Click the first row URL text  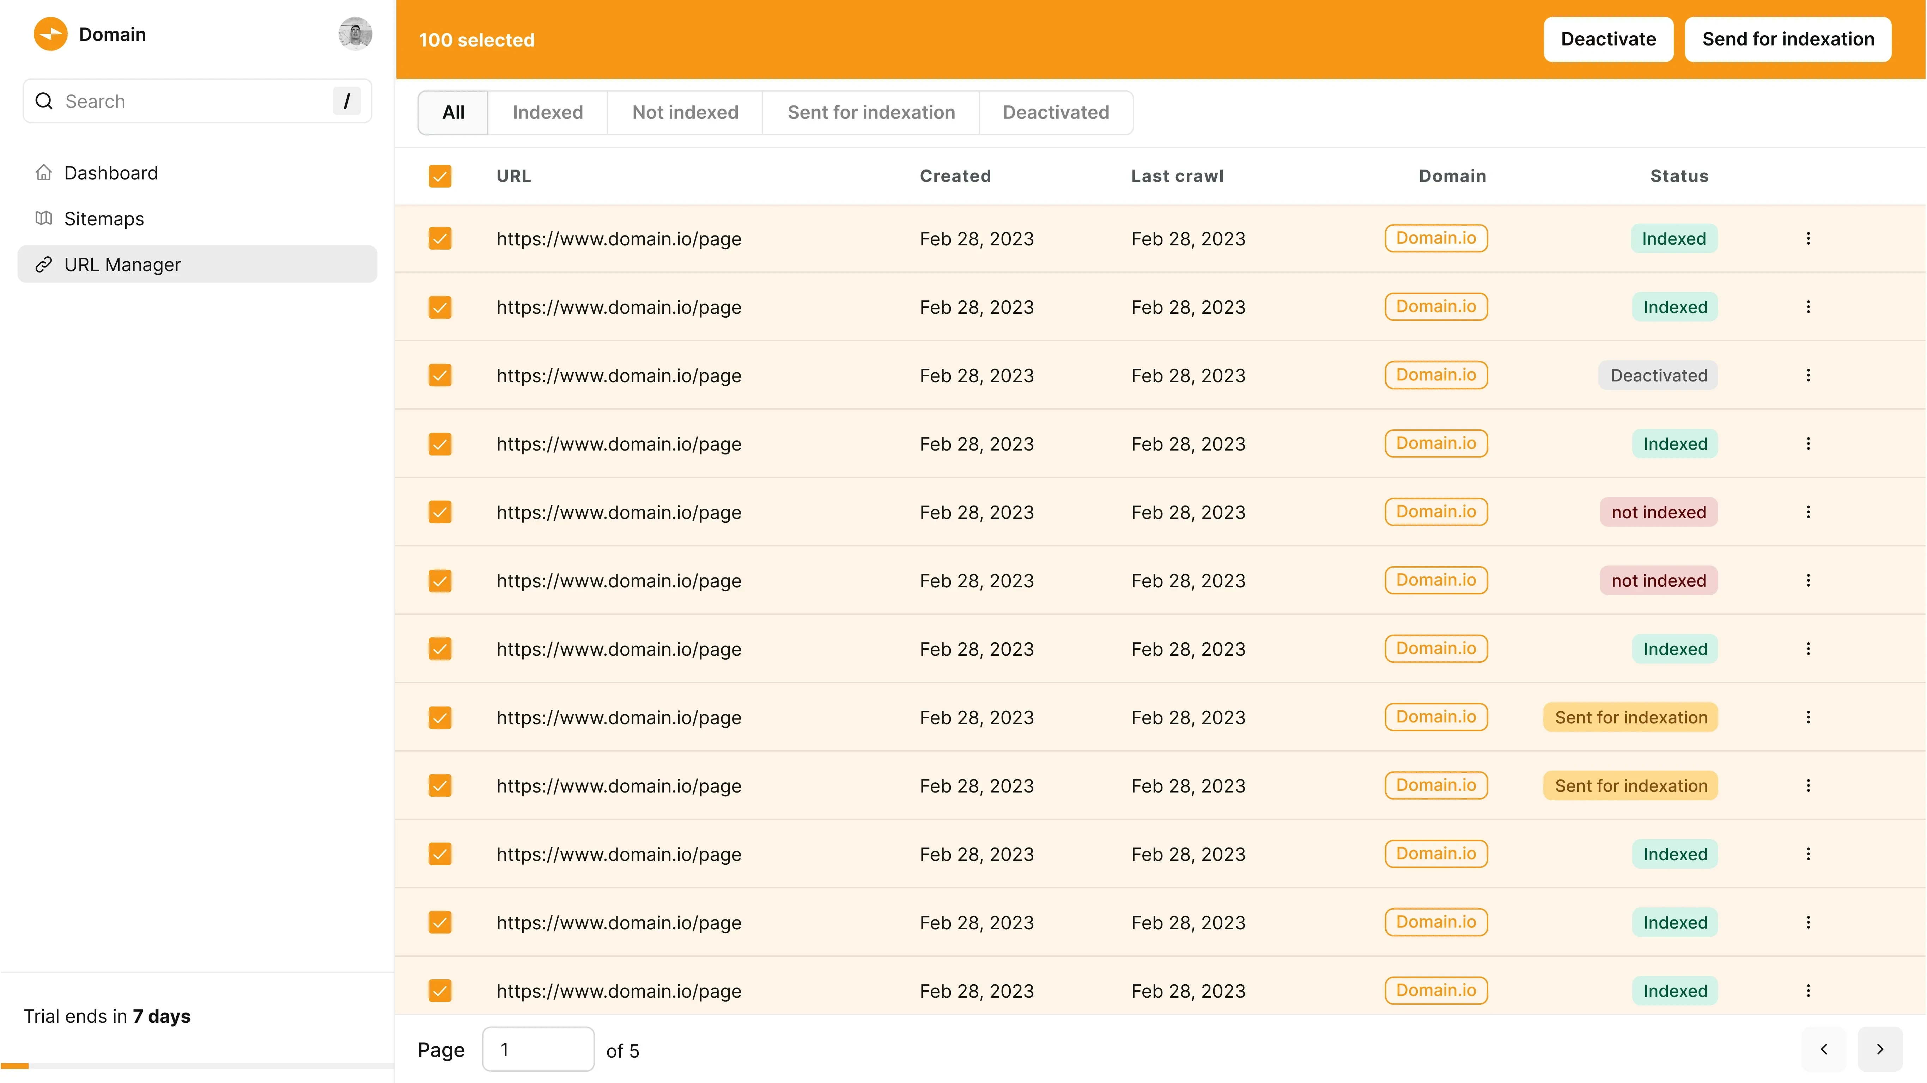[619, 239]
